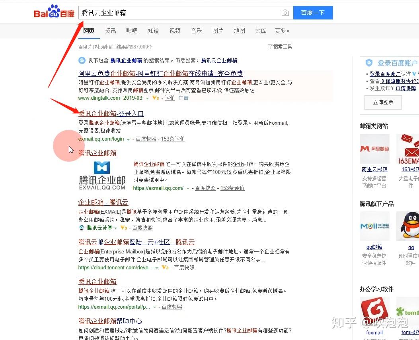Viewport: 419px width, 340px height.
Task: Click the 立即登录 button
Action: pos(383,102)
